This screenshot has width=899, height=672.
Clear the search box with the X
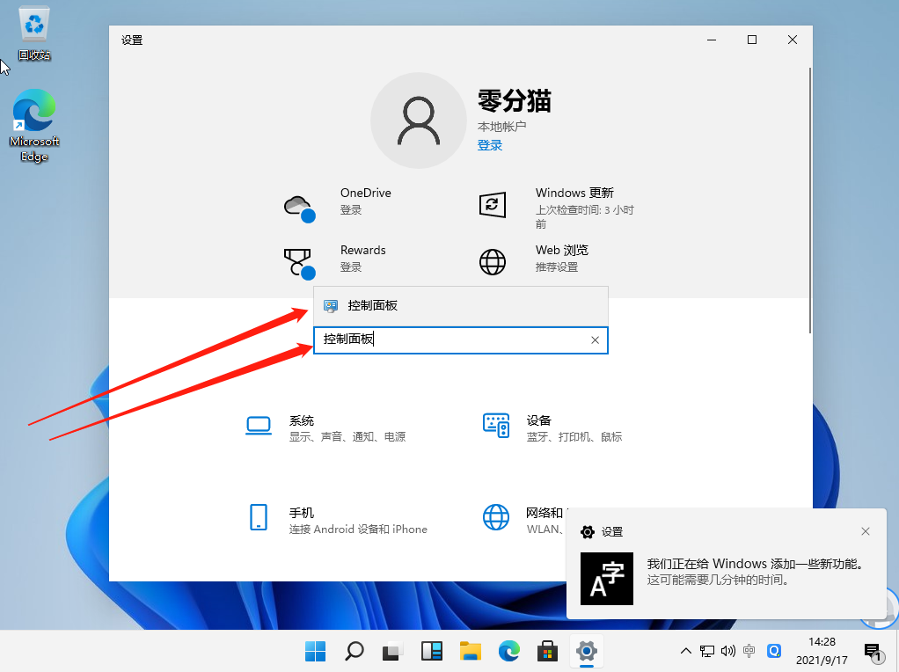595,340
